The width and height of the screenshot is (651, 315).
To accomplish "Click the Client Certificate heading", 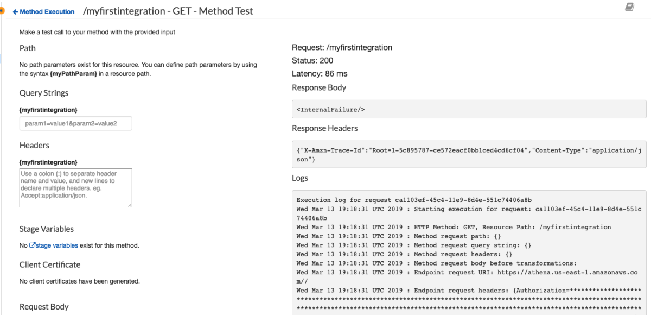I will click(50, 264).
